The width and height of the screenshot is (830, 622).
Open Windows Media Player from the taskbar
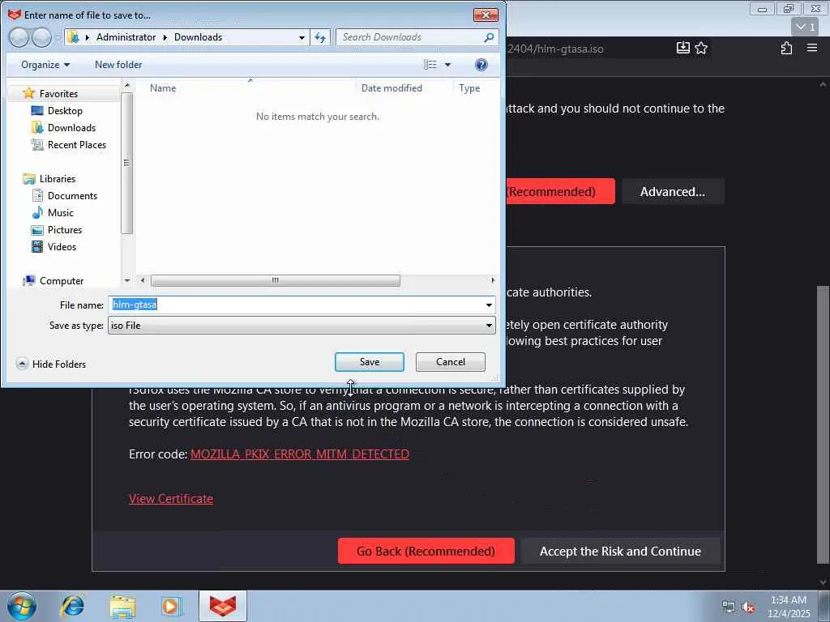[x=171, y=606]
